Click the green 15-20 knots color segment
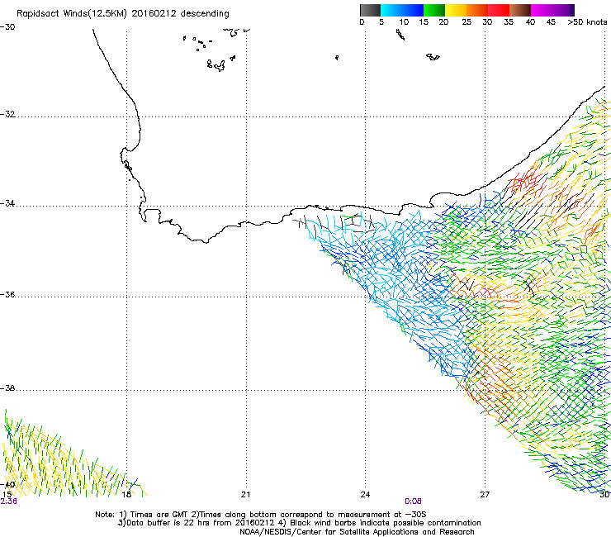Viewport: 611px width, 537px height. click(x=434, y=10)
